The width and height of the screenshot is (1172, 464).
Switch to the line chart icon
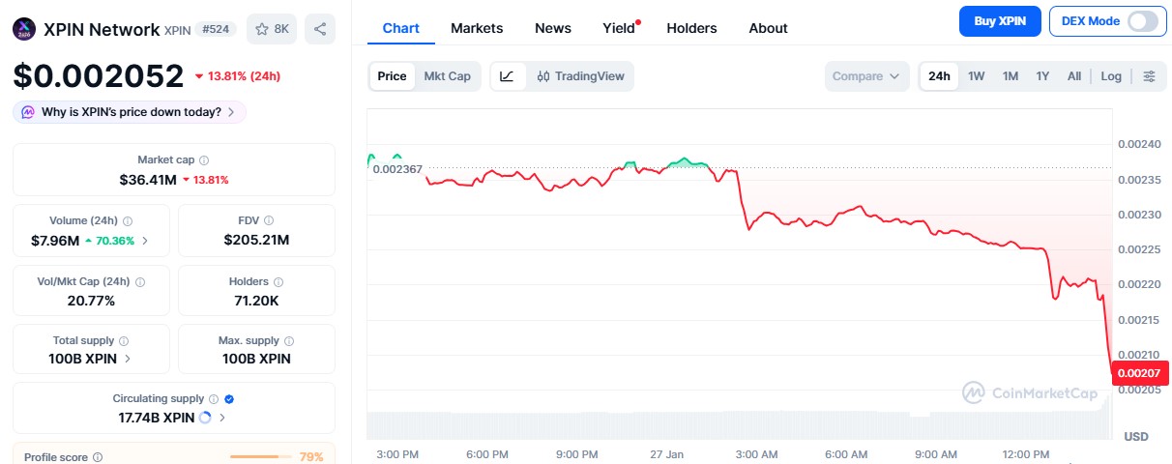(x=508, y=76)
